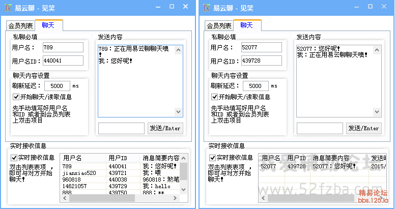Click chat scroll-up arrow in right window

(x=377, y=50)
